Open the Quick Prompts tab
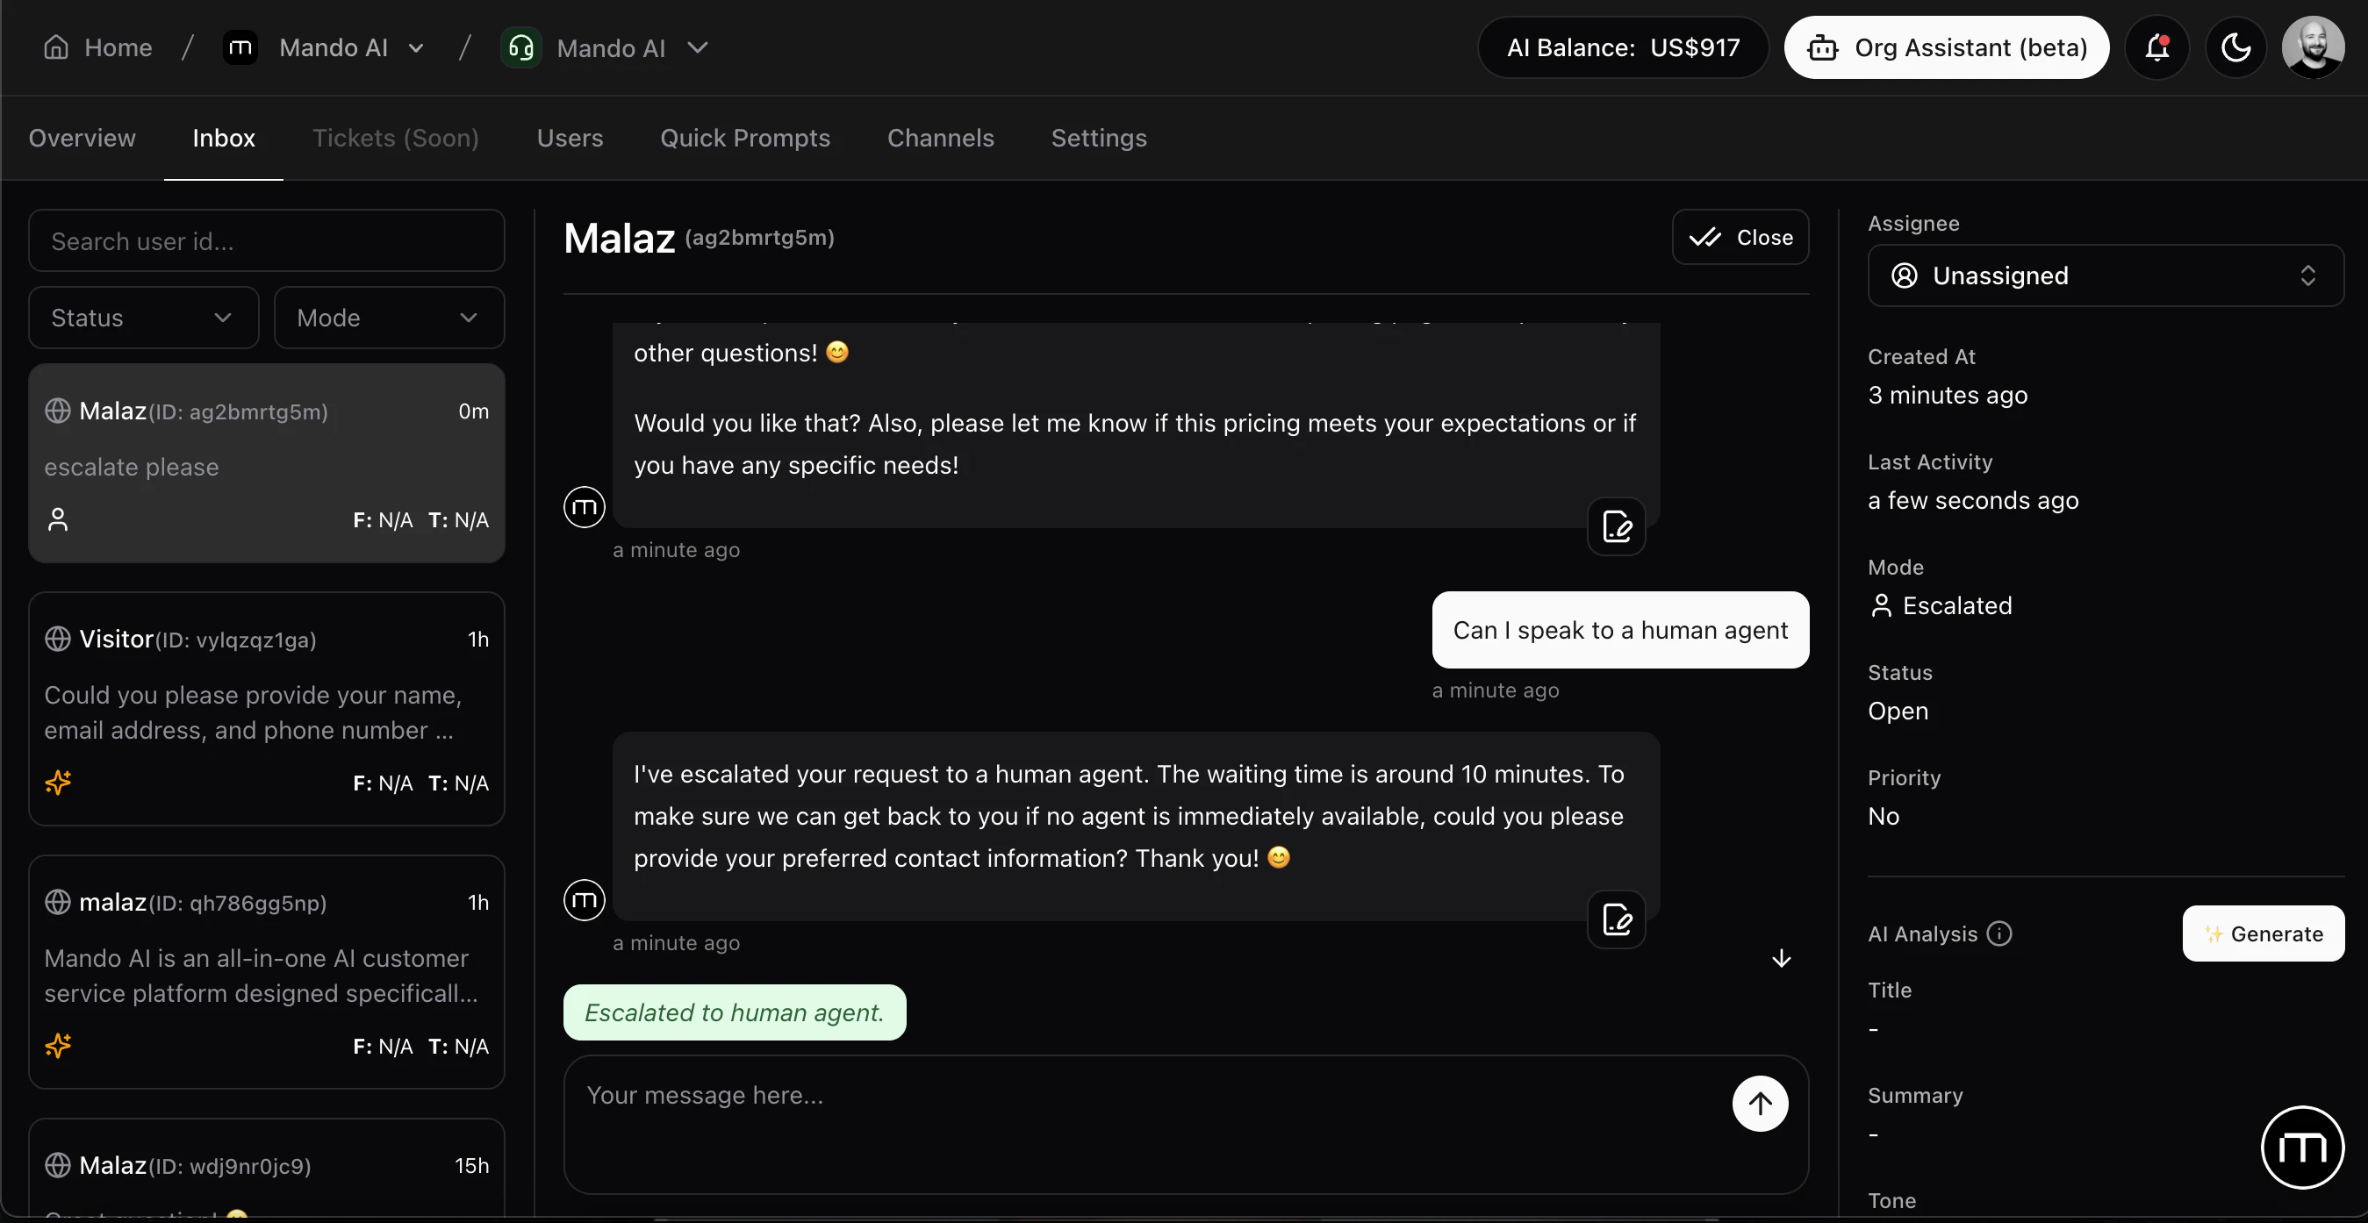This screenshot has width=2368, height=1223. pos(744,138)
